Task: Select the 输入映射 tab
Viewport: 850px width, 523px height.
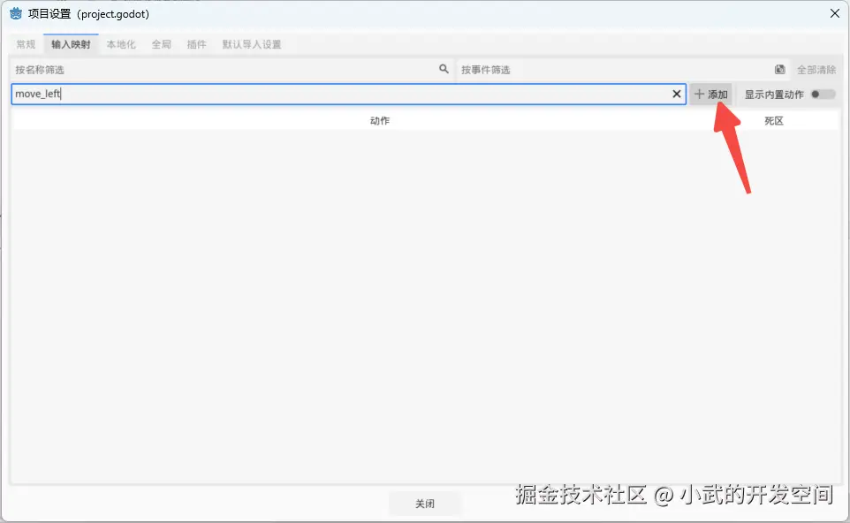Action: tap(71, 43)
